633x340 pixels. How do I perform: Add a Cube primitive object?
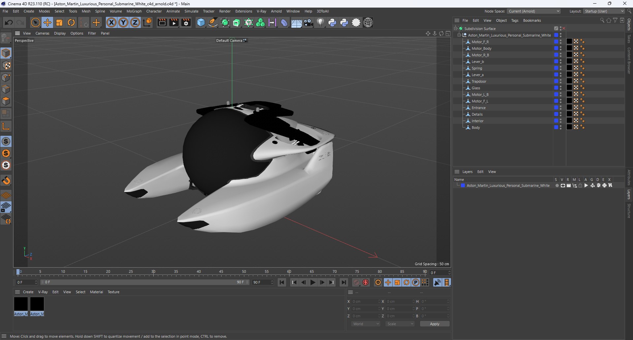(201, 22)
